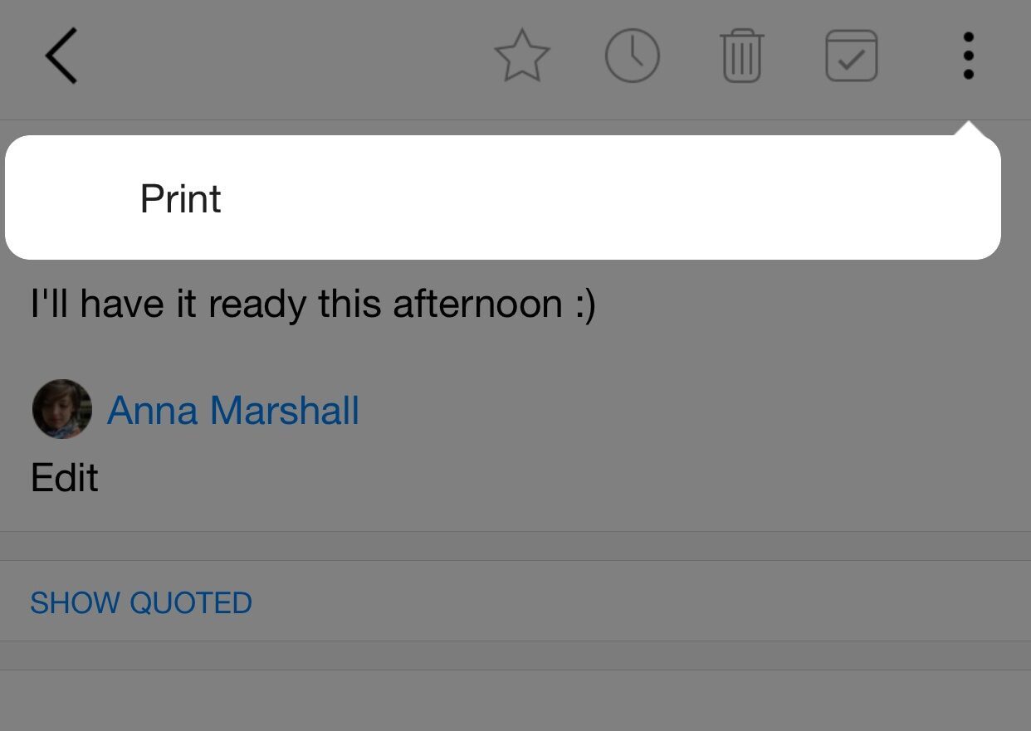1031x731 pixels.
Task: Tap the Anna Marshall sender name link
Action: (x=233, y=411)
